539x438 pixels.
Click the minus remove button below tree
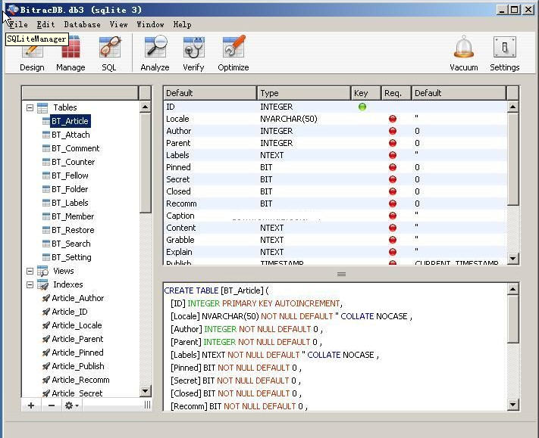52,405
